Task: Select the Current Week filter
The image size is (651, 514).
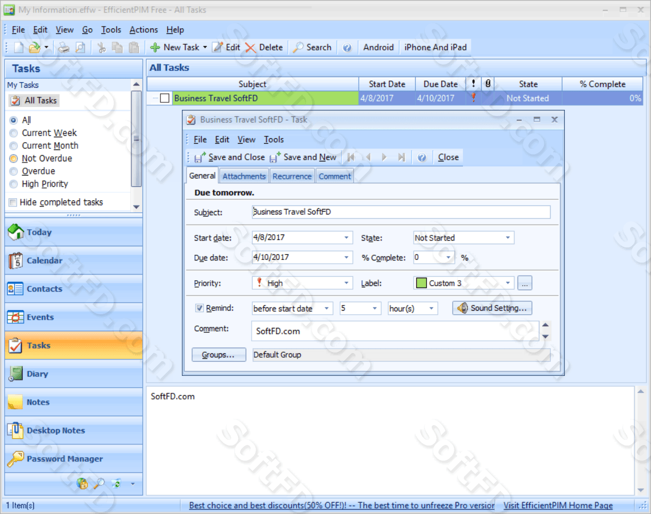Action: 13,133
